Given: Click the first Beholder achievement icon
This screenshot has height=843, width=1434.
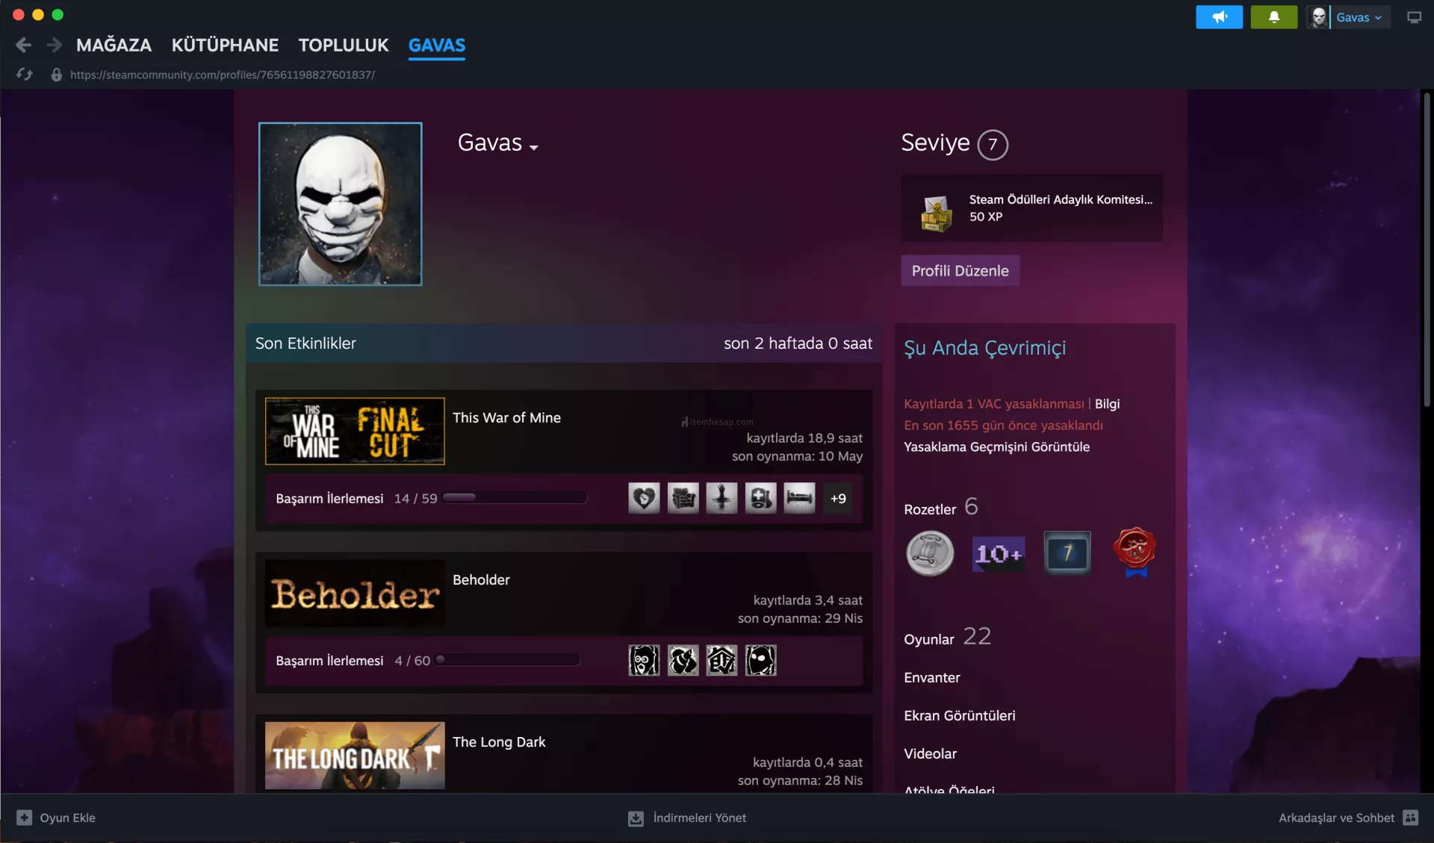Looking at the screenshot, I should pyautogui.click(x=644, y=660).
